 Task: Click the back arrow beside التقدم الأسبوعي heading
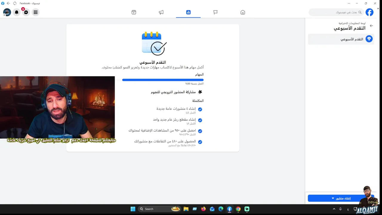(371, 26)
